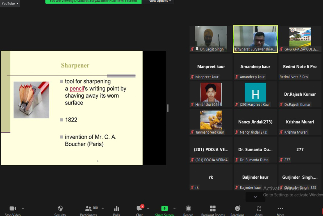Open the Polls icon

116,208
